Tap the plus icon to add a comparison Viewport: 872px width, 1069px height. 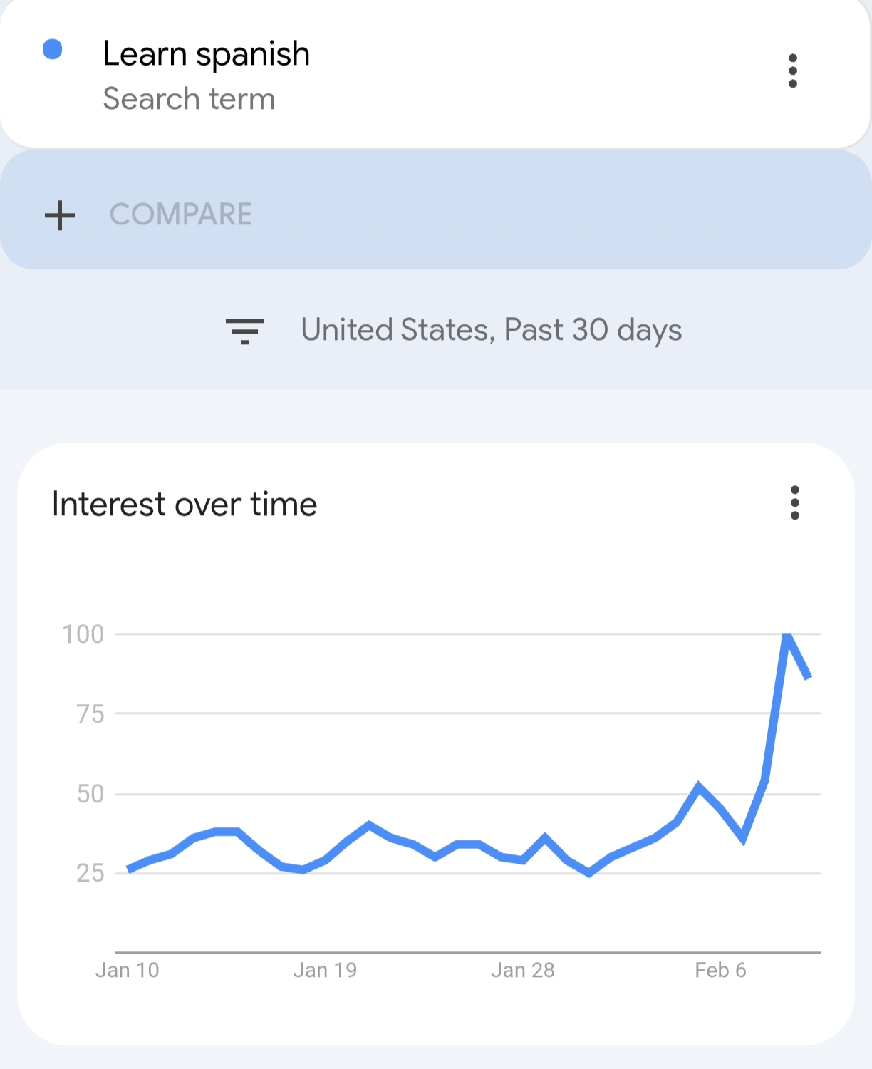click(x=61, y=215)
